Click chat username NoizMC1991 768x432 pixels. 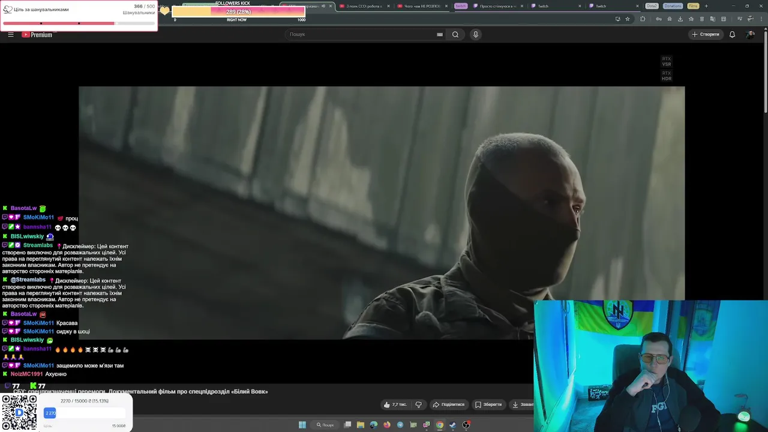point(26,374)
